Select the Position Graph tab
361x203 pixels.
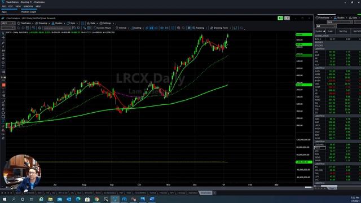pos(29,12)
